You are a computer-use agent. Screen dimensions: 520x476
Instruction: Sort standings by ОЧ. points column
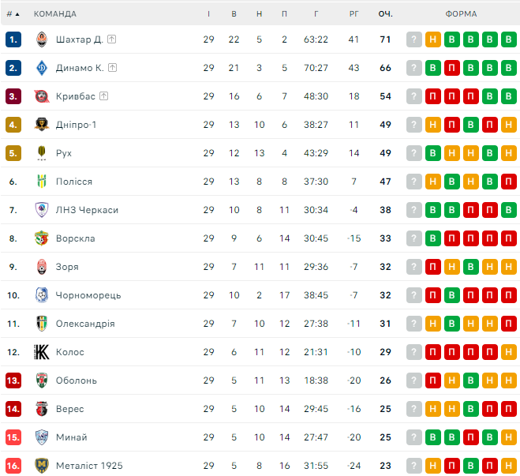pyautogui.click(x=385, y=14)
